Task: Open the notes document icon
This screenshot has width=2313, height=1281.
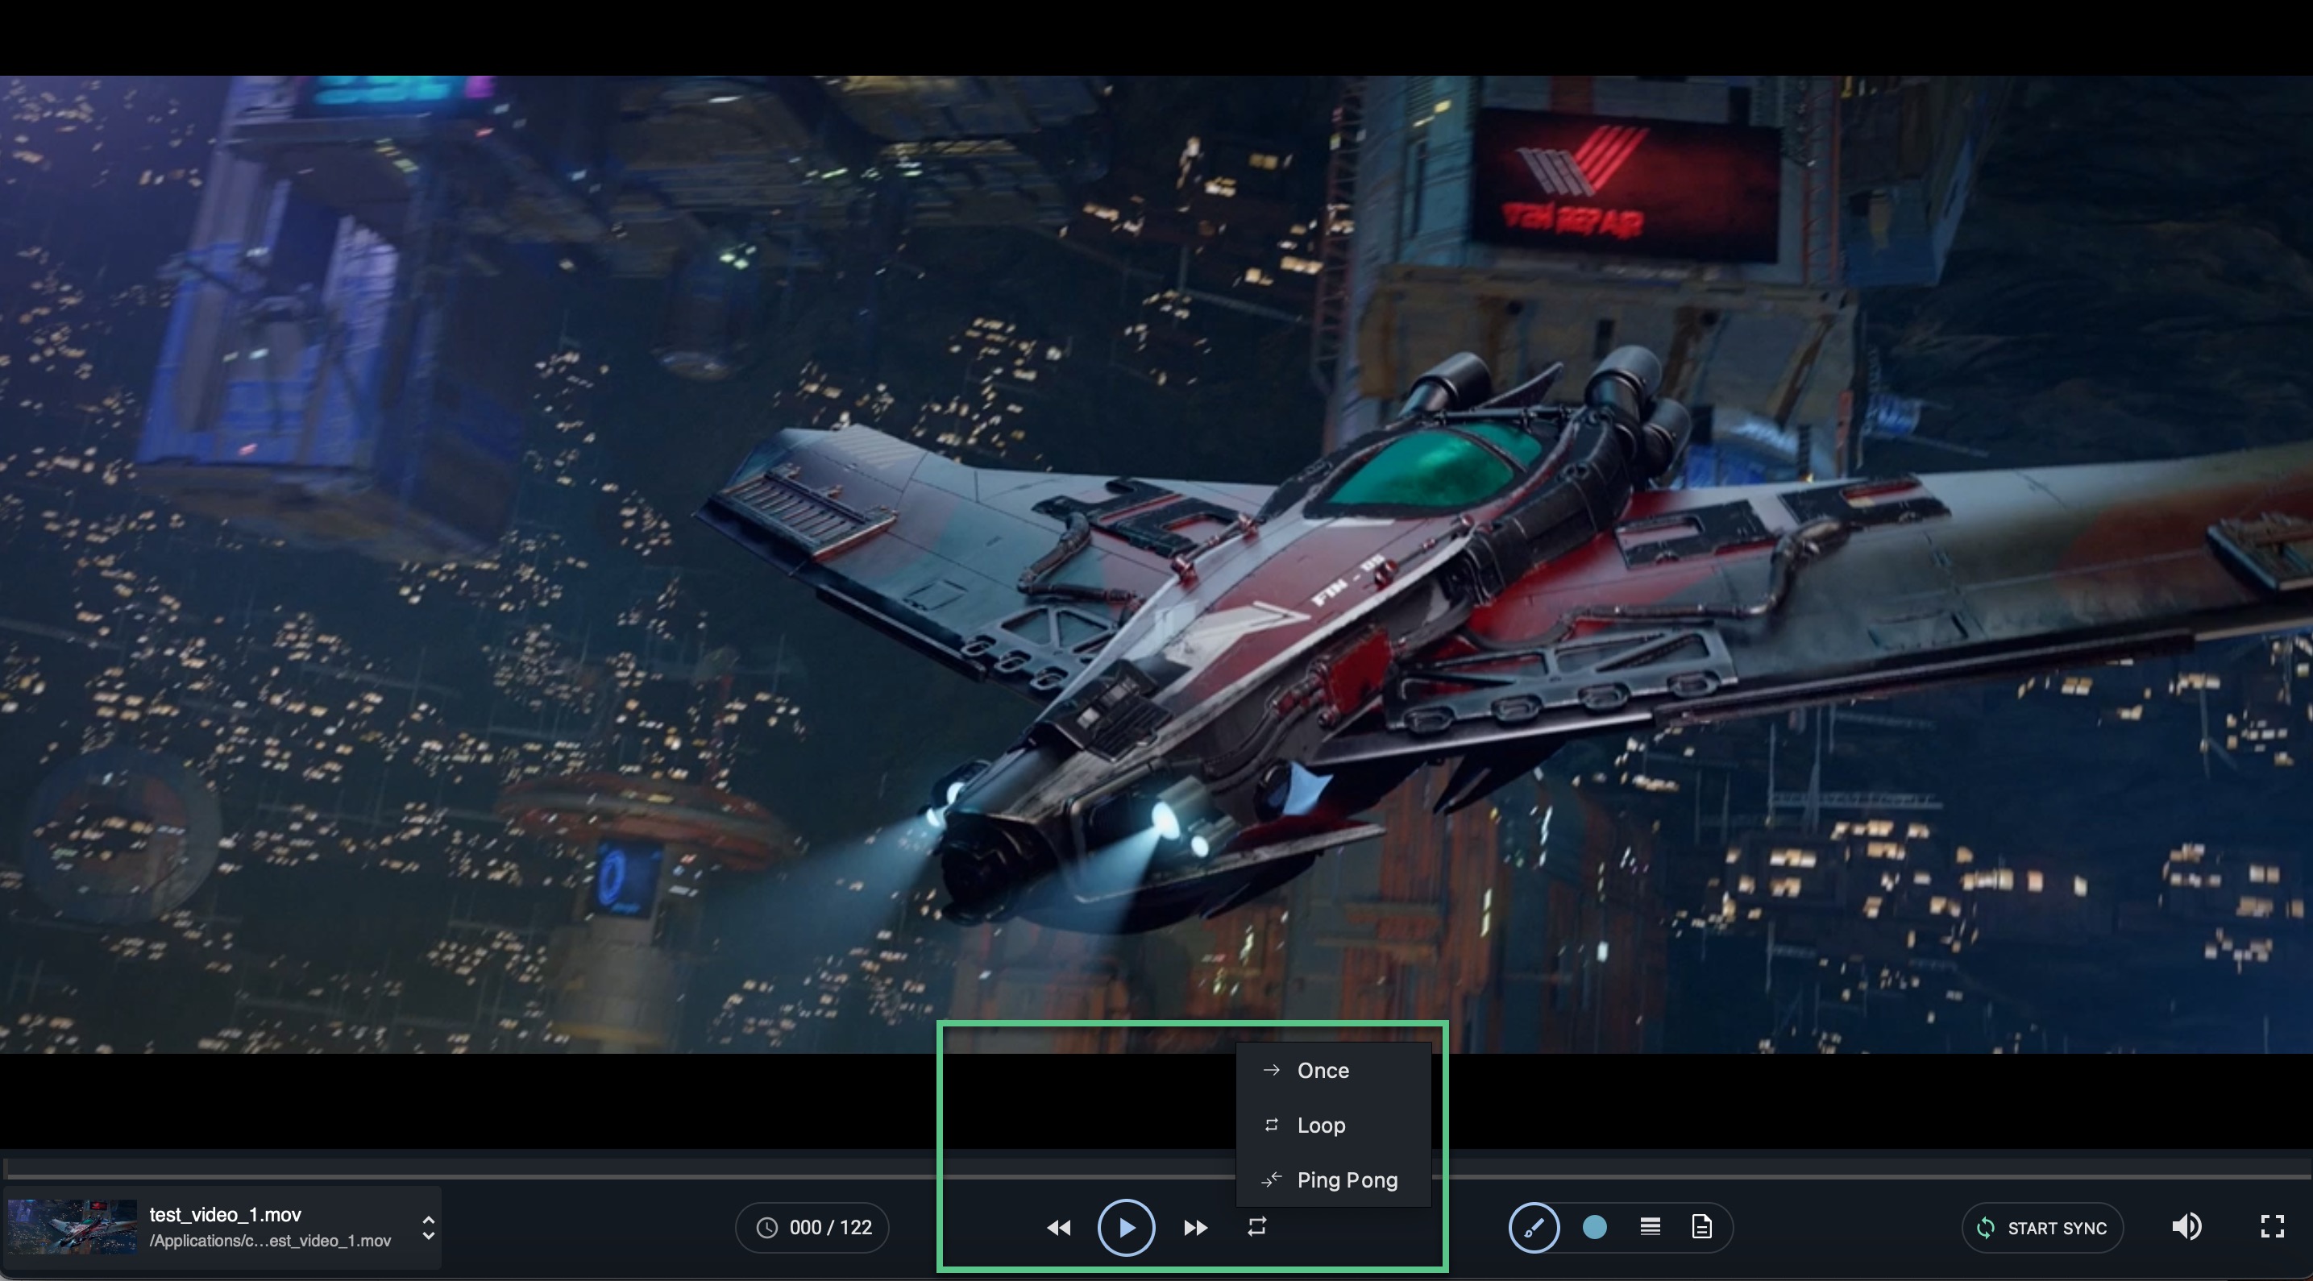Action: coord(1701,1226)
